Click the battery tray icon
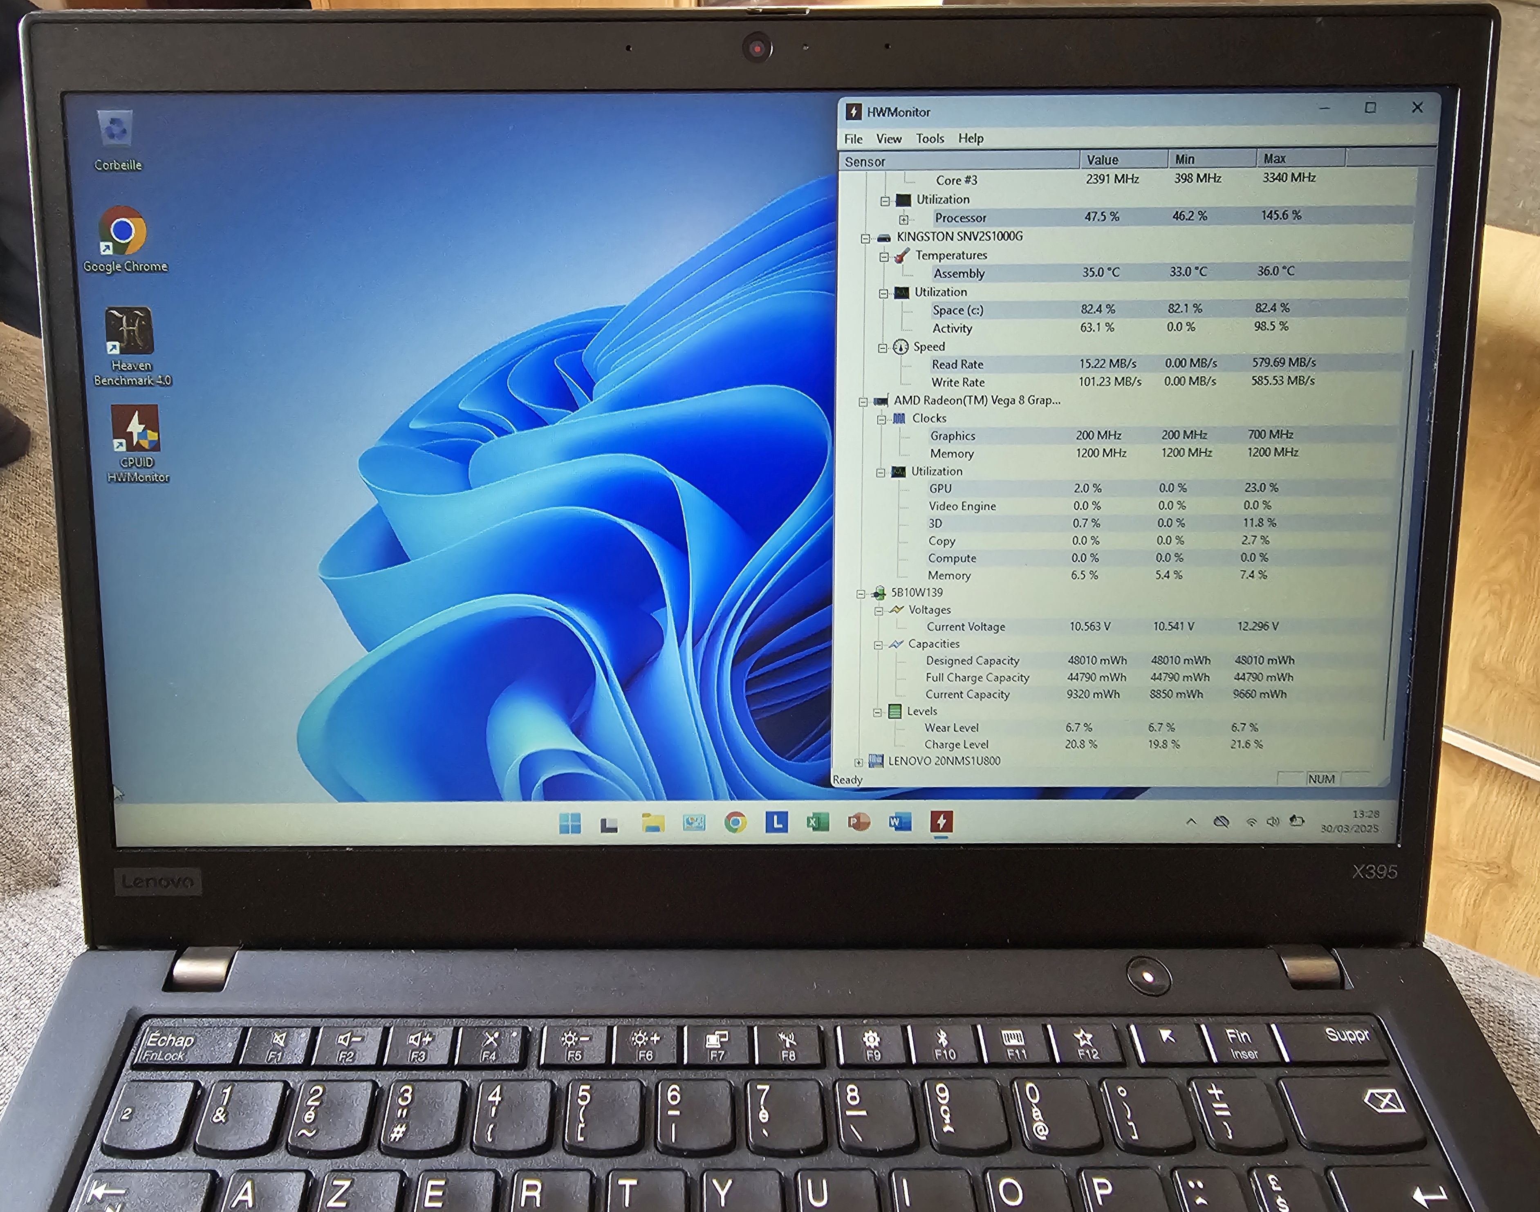 [1297, 821]
